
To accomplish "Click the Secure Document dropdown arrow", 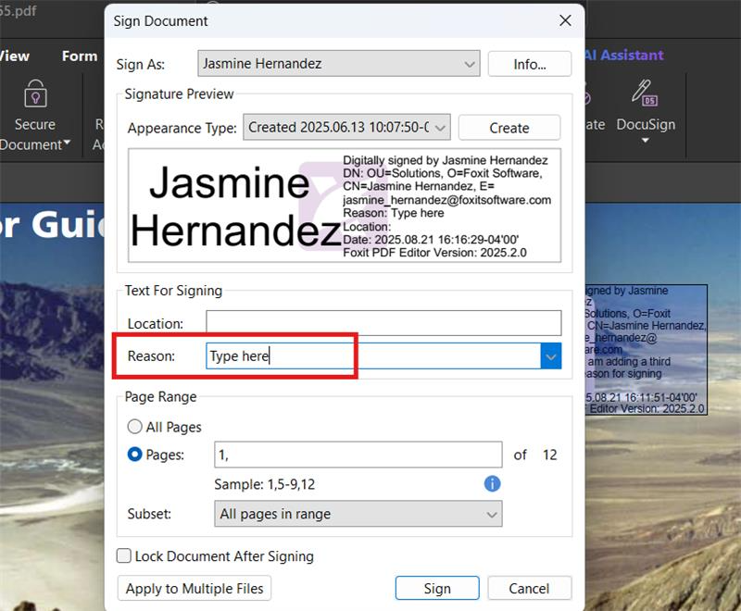I will coord(67,143).
